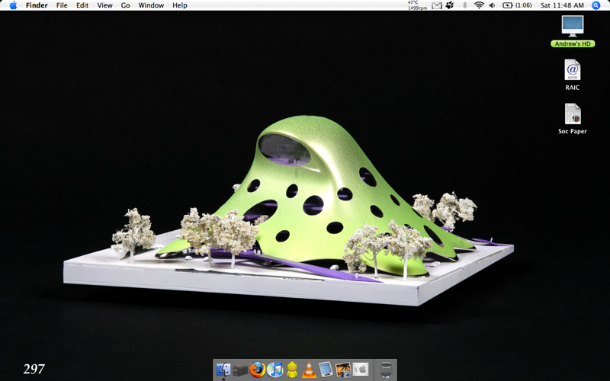Click the Finder icon in the Dock
Viewport: 610px width, 381px height.
tap(223, 370)
